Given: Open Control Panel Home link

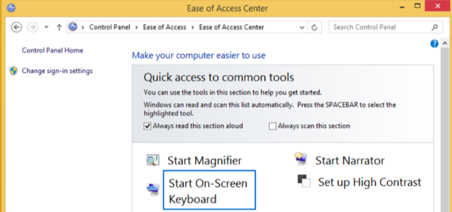Looking at the screenshot, I should (52, 50).
